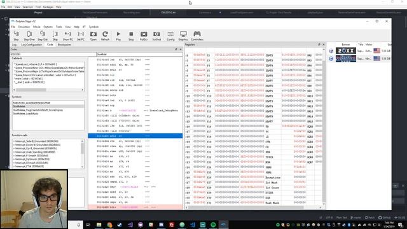Screen dimensions: 407x229
Task: Open the Symbols menu
Action: (93, 27)
